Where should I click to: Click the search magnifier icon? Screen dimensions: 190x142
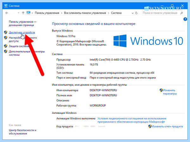coord(181,13)
